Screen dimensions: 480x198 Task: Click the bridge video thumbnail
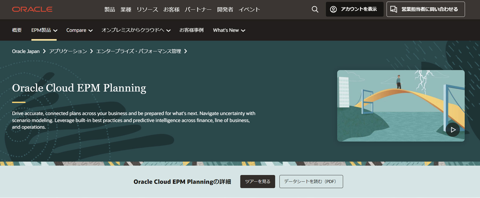tap(401, 106)
